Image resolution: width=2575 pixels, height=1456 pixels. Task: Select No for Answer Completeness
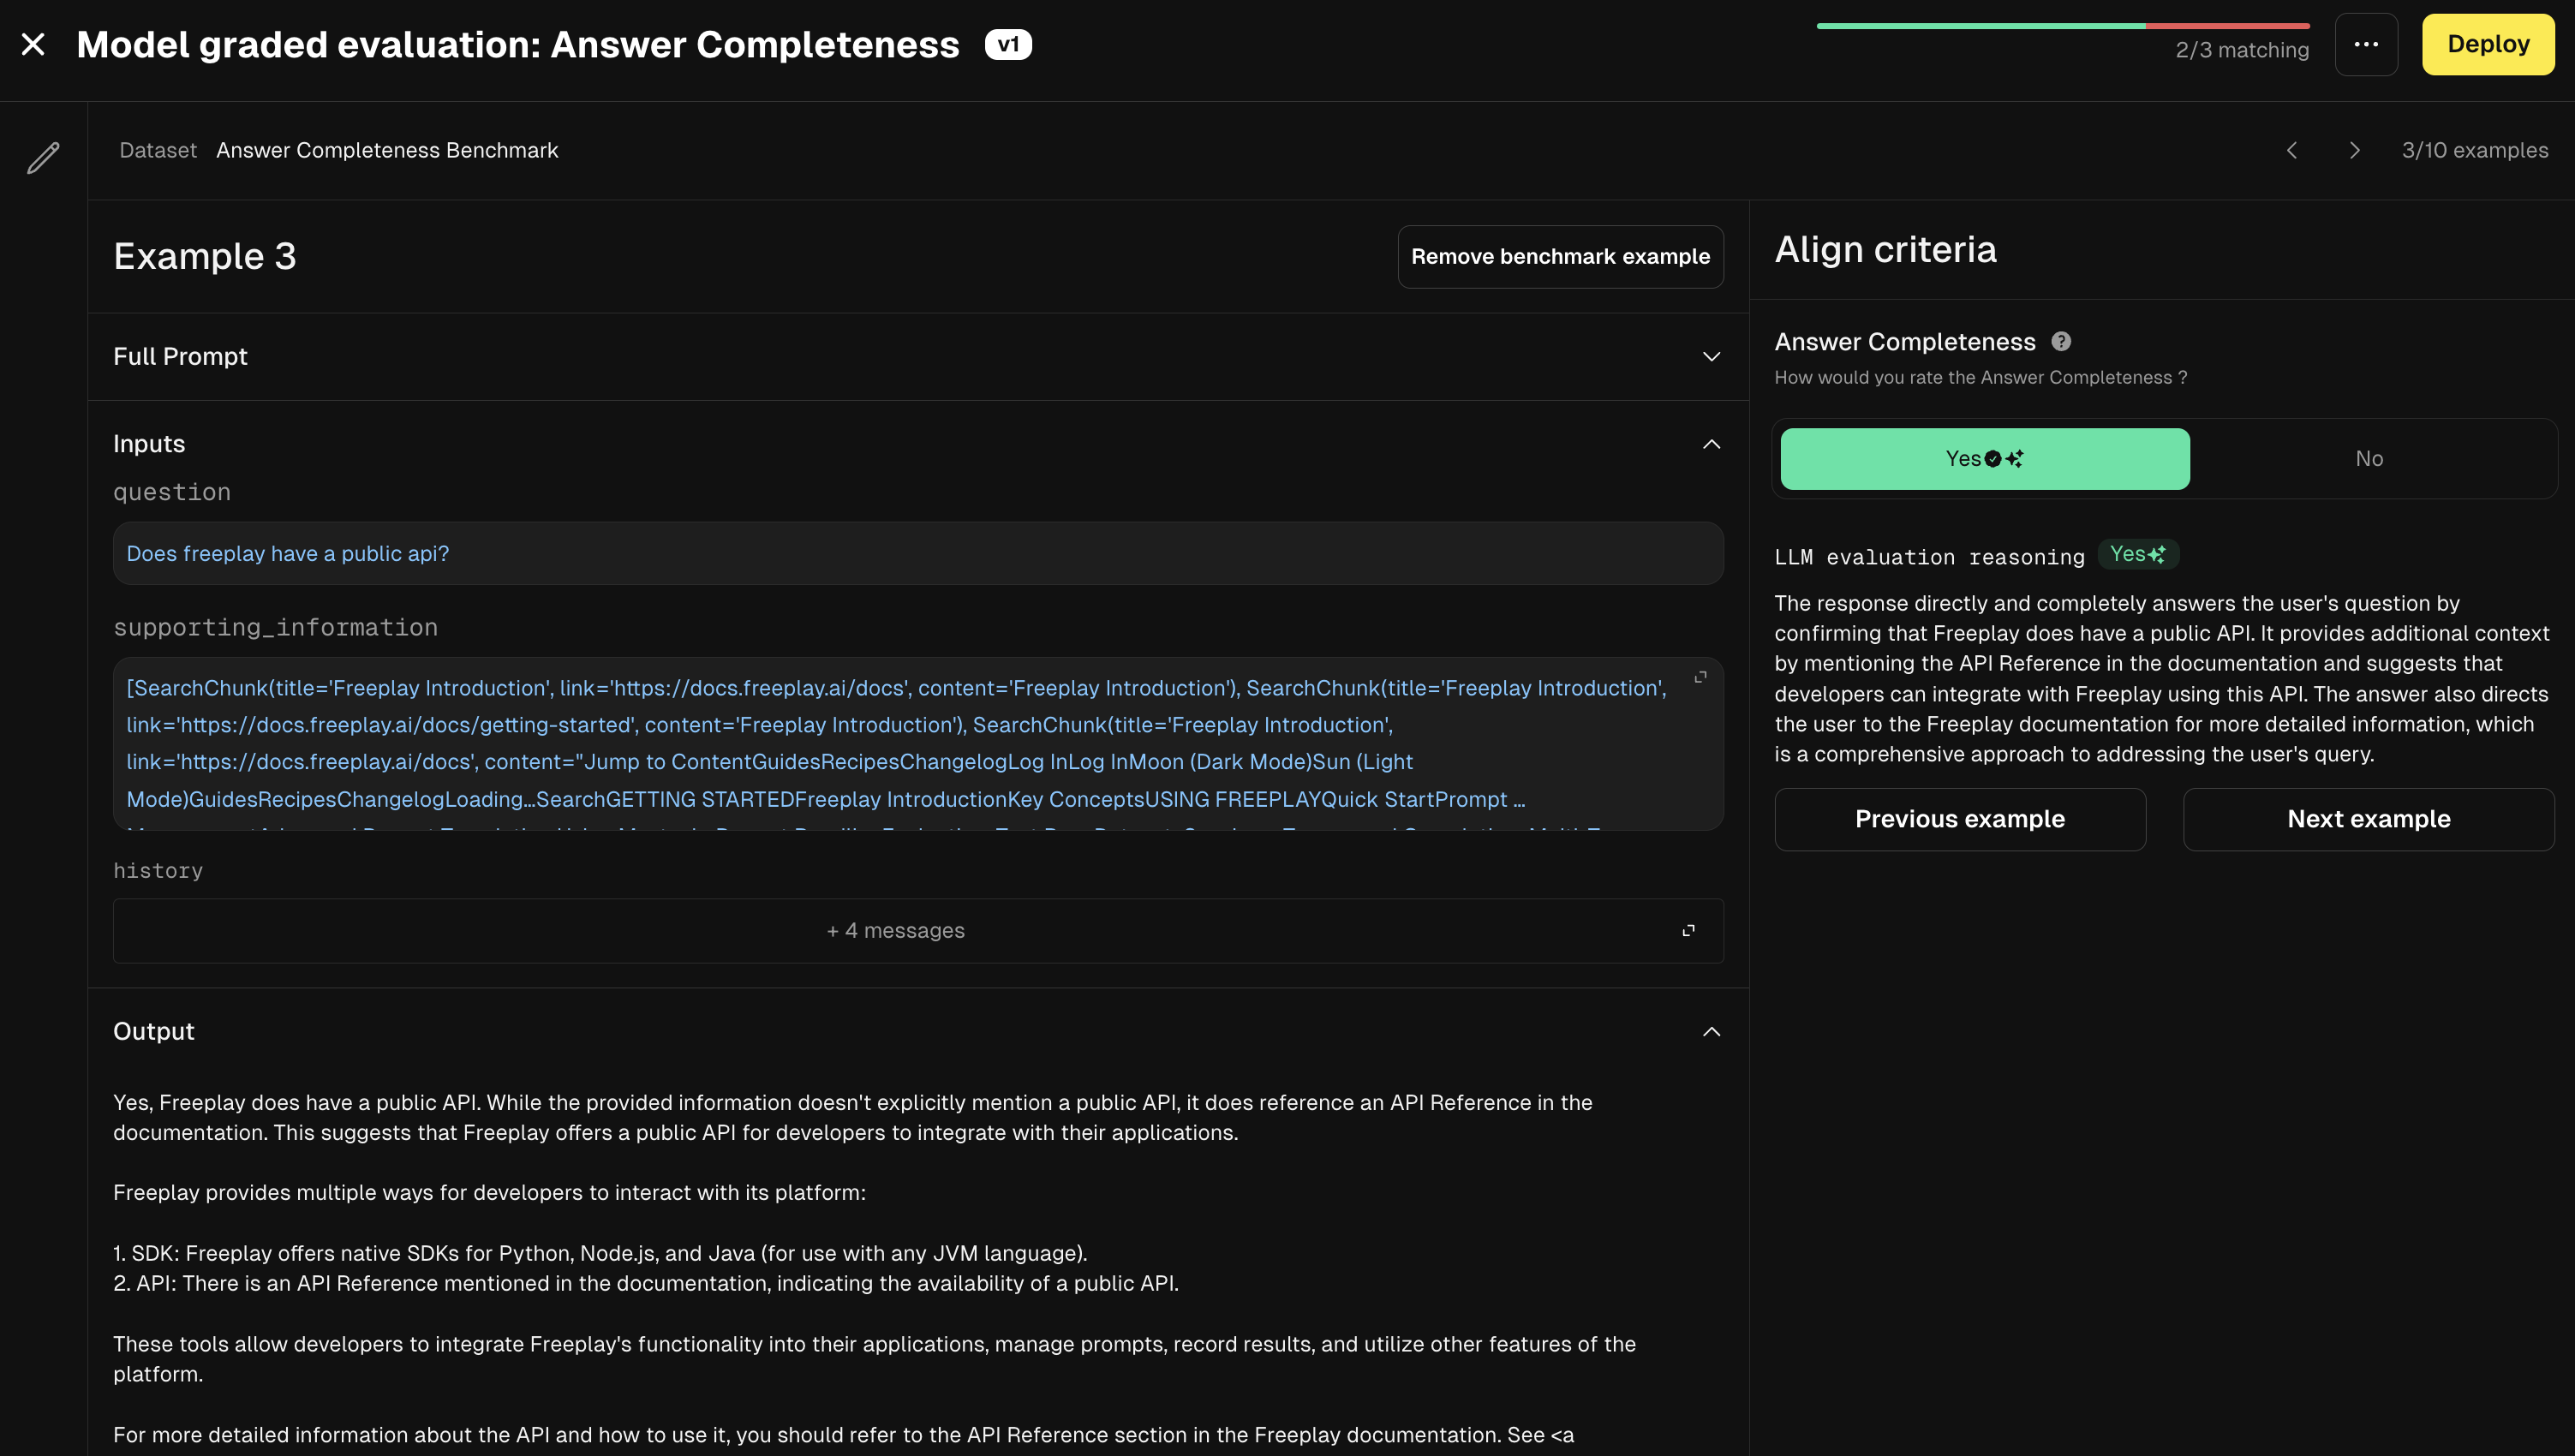2368,459
